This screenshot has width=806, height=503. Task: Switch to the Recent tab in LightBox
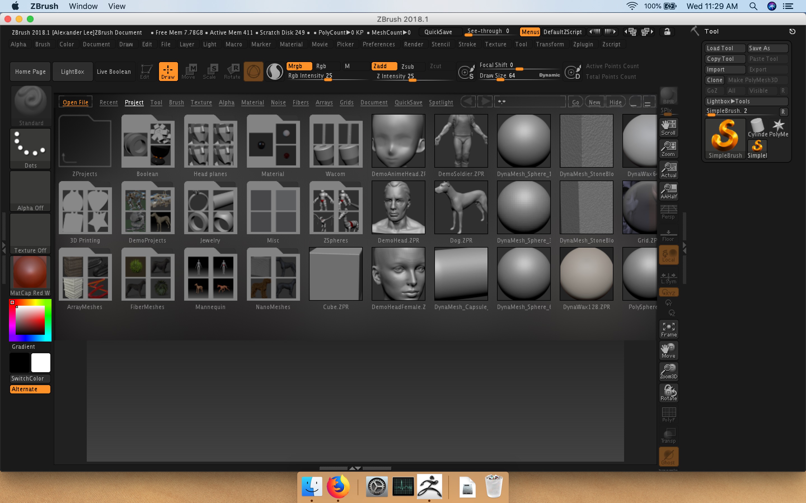coord(109,103)
